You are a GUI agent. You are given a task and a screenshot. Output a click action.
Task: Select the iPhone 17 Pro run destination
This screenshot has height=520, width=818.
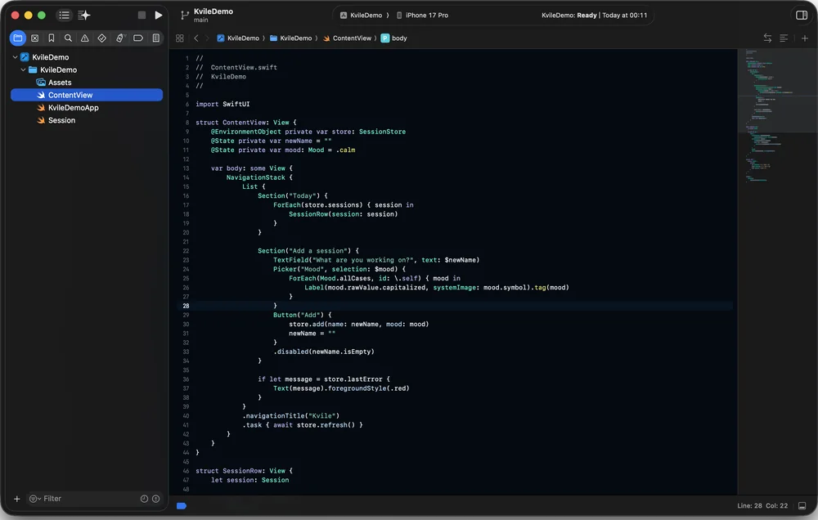423,15
